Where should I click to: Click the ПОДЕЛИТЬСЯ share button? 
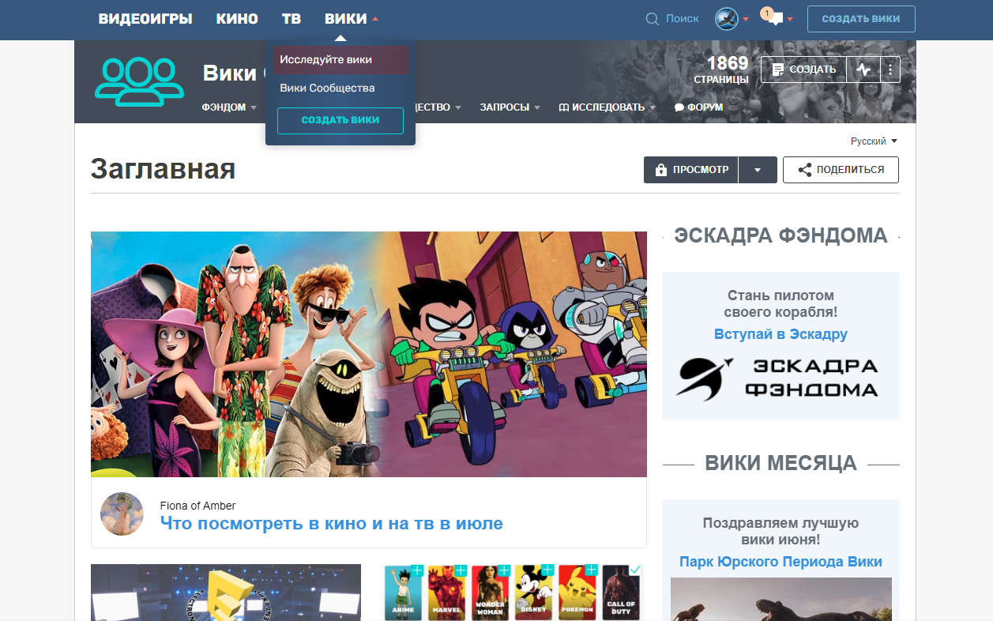841,170
